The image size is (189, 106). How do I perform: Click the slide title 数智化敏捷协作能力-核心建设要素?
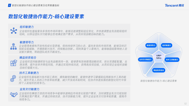[x=46, y=16]
